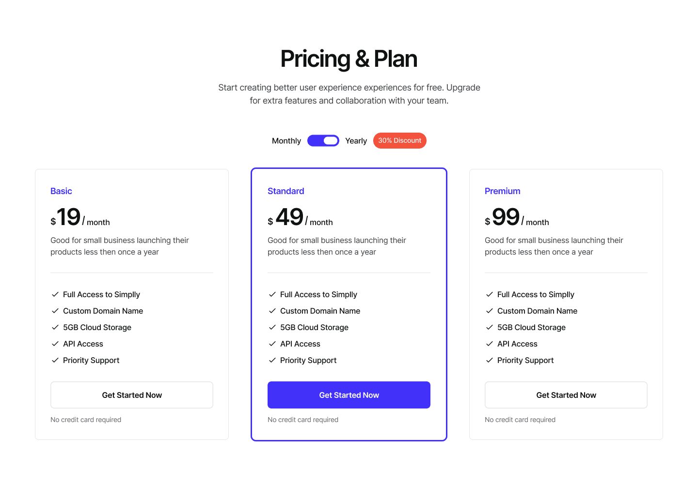Click the Monthly label text
The image size is (698, 484).
point(286,140)
